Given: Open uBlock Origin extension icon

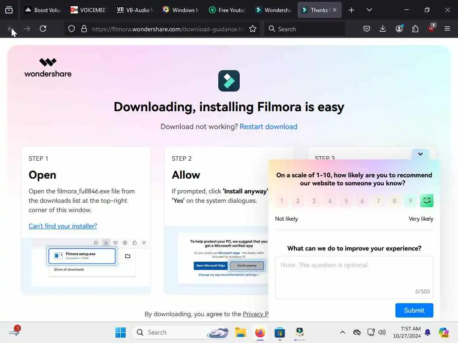Looking at the screenshot, I should click(432, 28).
